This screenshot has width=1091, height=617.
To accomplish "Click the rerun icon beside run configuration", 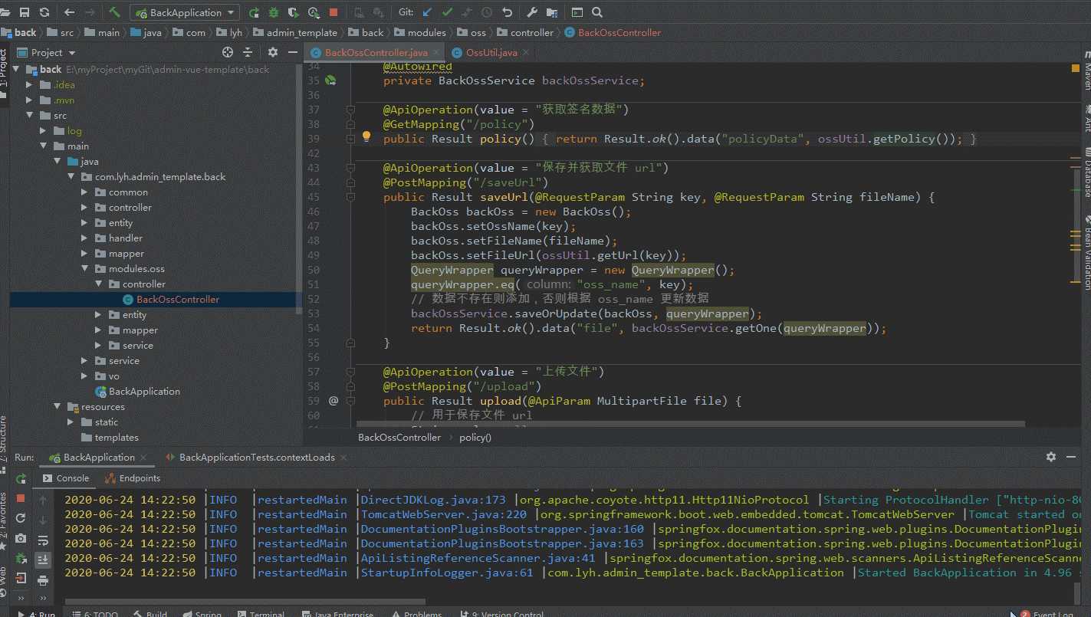I will tap(254, 12).
